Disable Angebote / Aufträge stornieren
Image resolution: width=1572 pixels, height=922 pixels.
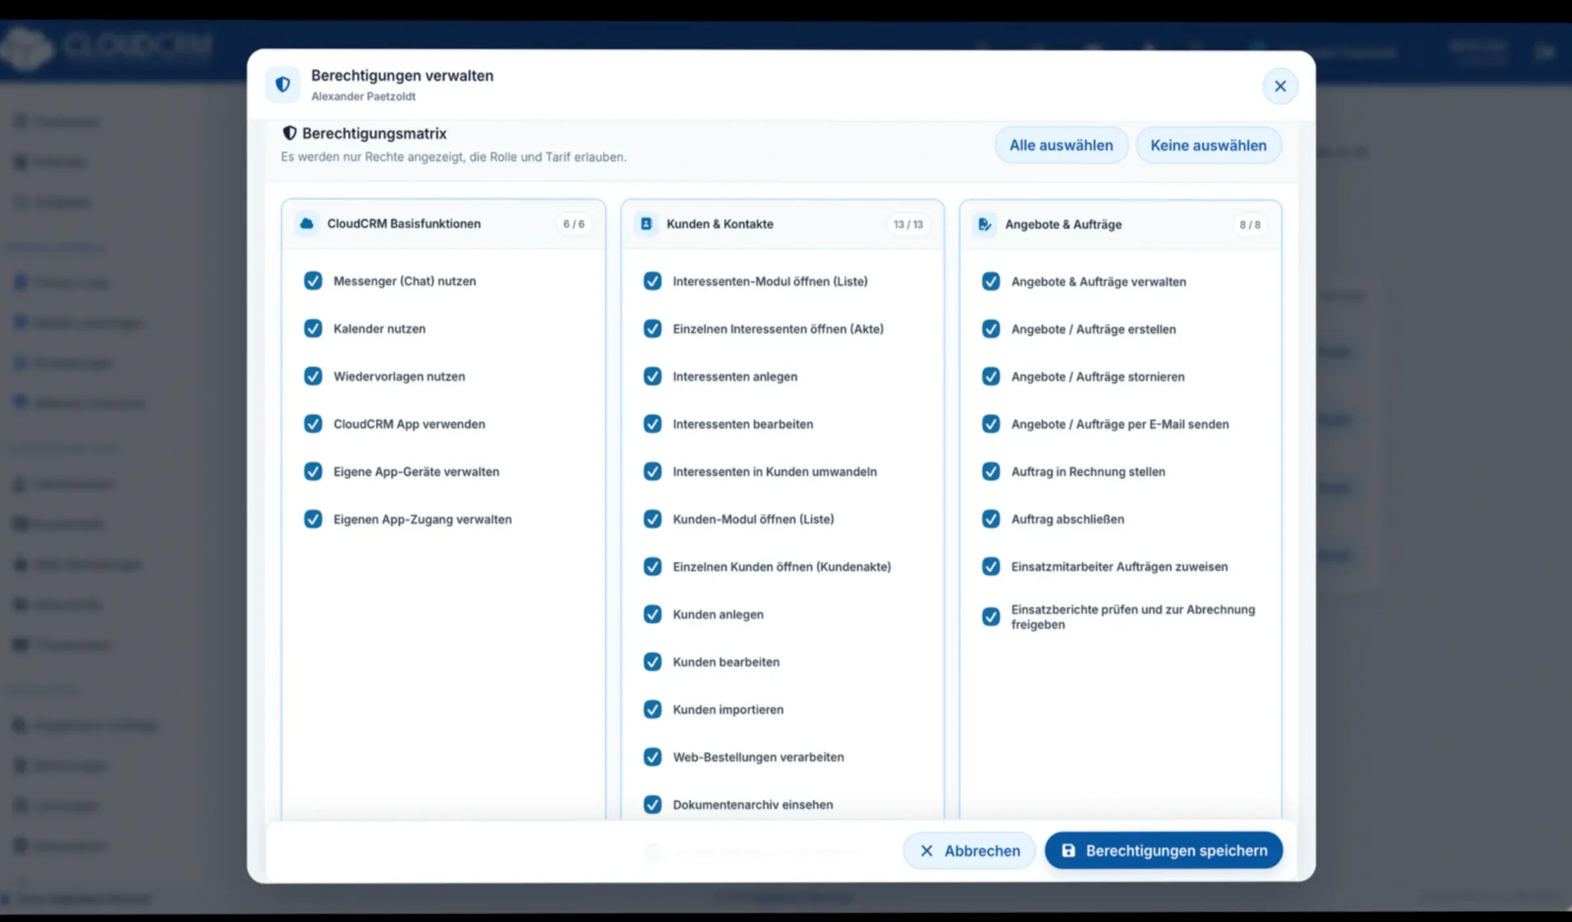[x=991, y=377]
